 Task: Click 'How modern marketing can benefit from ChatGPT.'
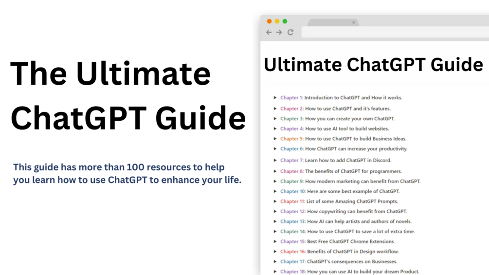click(362, 181)
